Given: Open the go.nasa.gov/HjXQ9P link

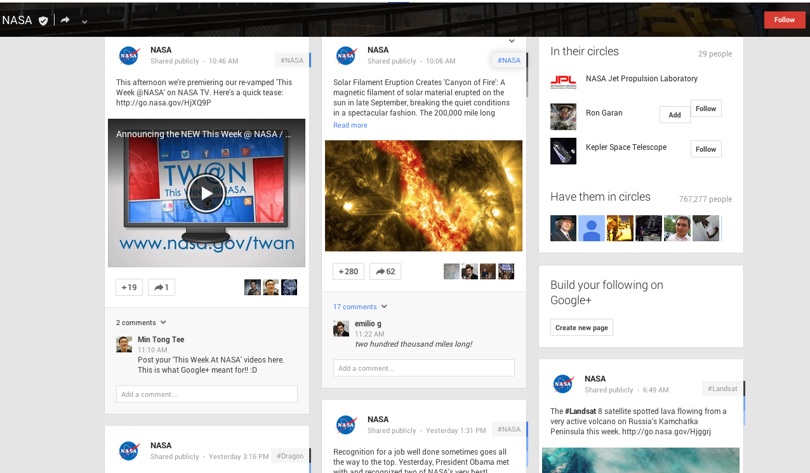Looking at the screenshot, I should click(x=164, y=103).
